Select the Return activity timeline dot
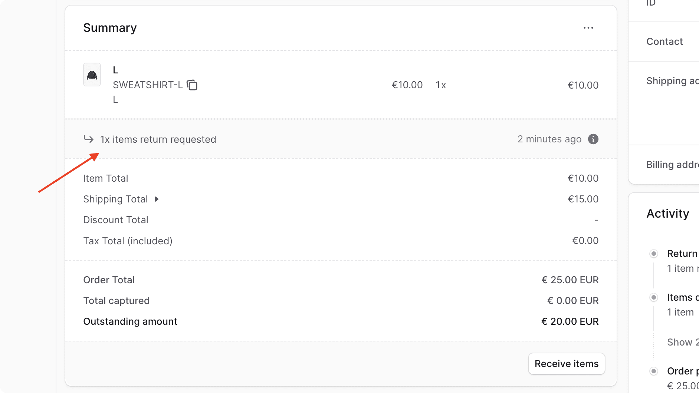This screenshot has width=699, height=393. point(653,253)
